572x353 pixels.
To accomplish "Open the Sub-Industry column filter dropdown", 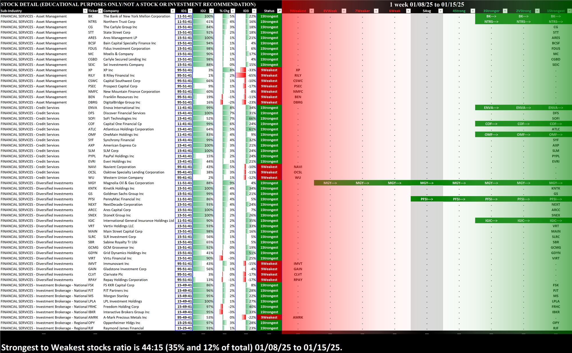I will 85,11.
